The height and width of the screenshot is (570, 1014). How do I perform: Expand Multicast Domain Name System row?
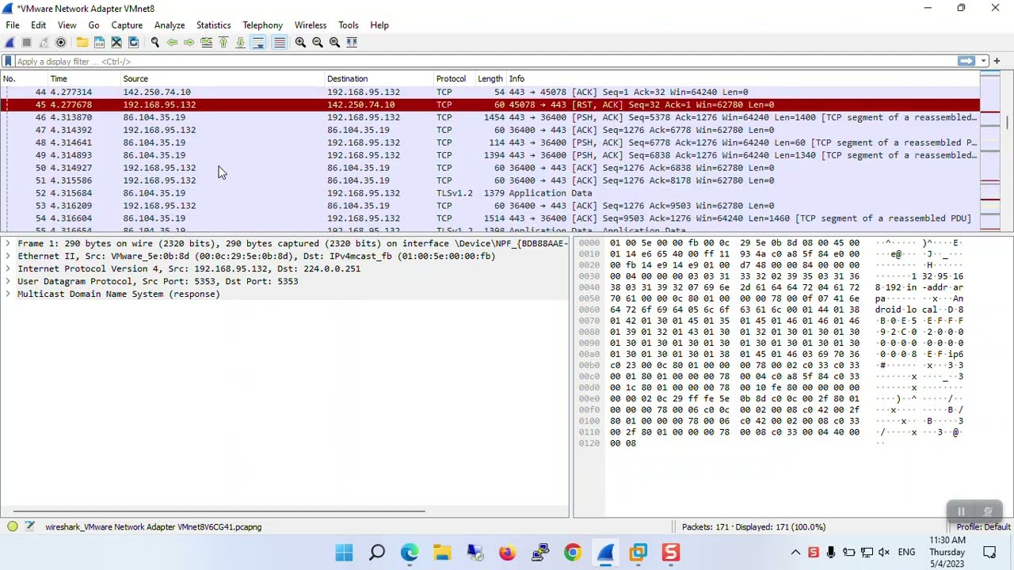(8, 294)
